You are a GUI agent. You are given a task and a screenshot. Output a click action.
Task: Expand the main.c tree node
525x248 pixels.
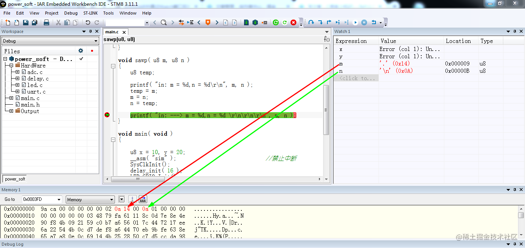pyautogui.click(x=12, y=98)
